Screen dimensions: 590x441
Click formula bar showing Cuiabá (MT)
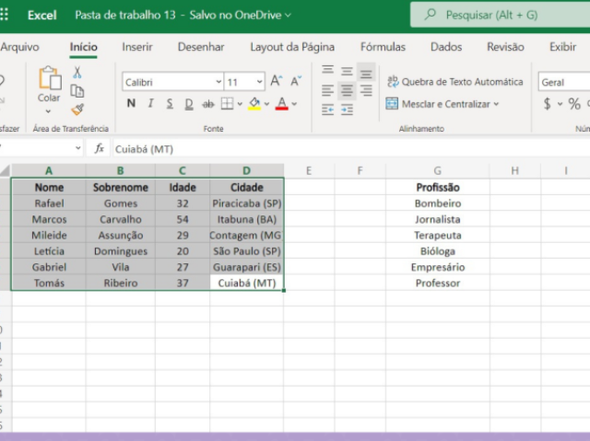(x=351, y=149)
